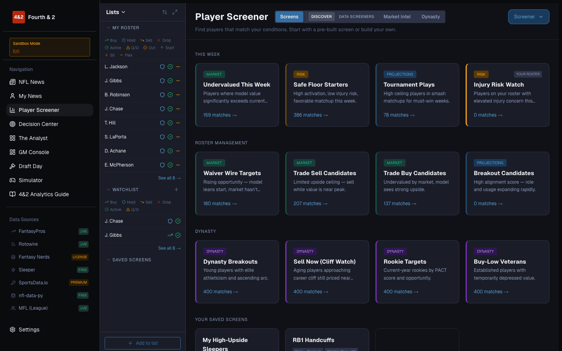Toggle Buy filter in My Roster legend
This screenshot has height=351, width=562.
point(111,40)
